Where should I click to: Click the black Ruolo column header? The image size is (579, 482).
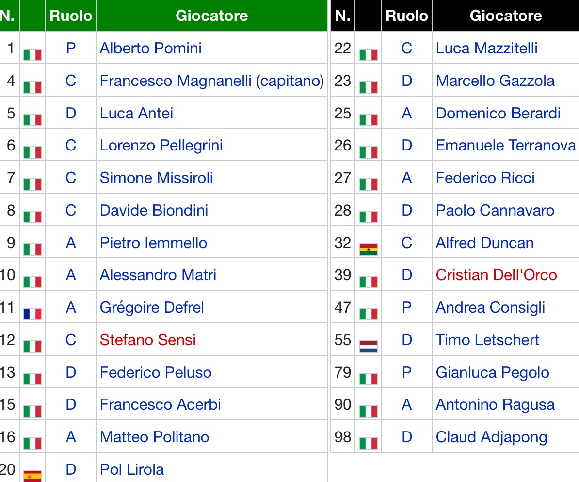coord(407,16)
